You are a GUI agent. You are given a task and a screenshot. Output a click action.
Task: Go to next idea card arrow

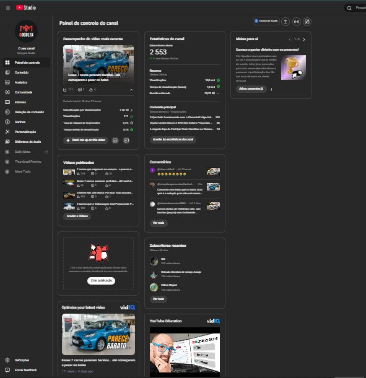[x=304, y=40]
